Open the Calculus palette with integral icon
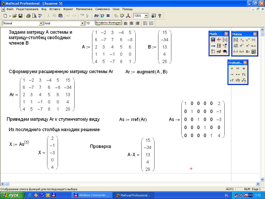Viewport: 265px width, 199px height. pyautogui.click(x=219, y=46)
